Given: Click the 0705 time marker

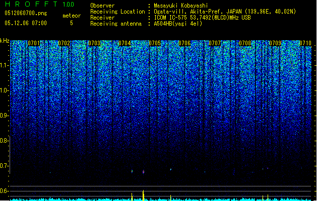Looking at the screenshot, I should (155, 43).
